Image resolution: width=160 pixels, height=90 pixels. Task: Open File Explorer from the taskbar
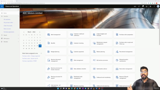point(69,88)
